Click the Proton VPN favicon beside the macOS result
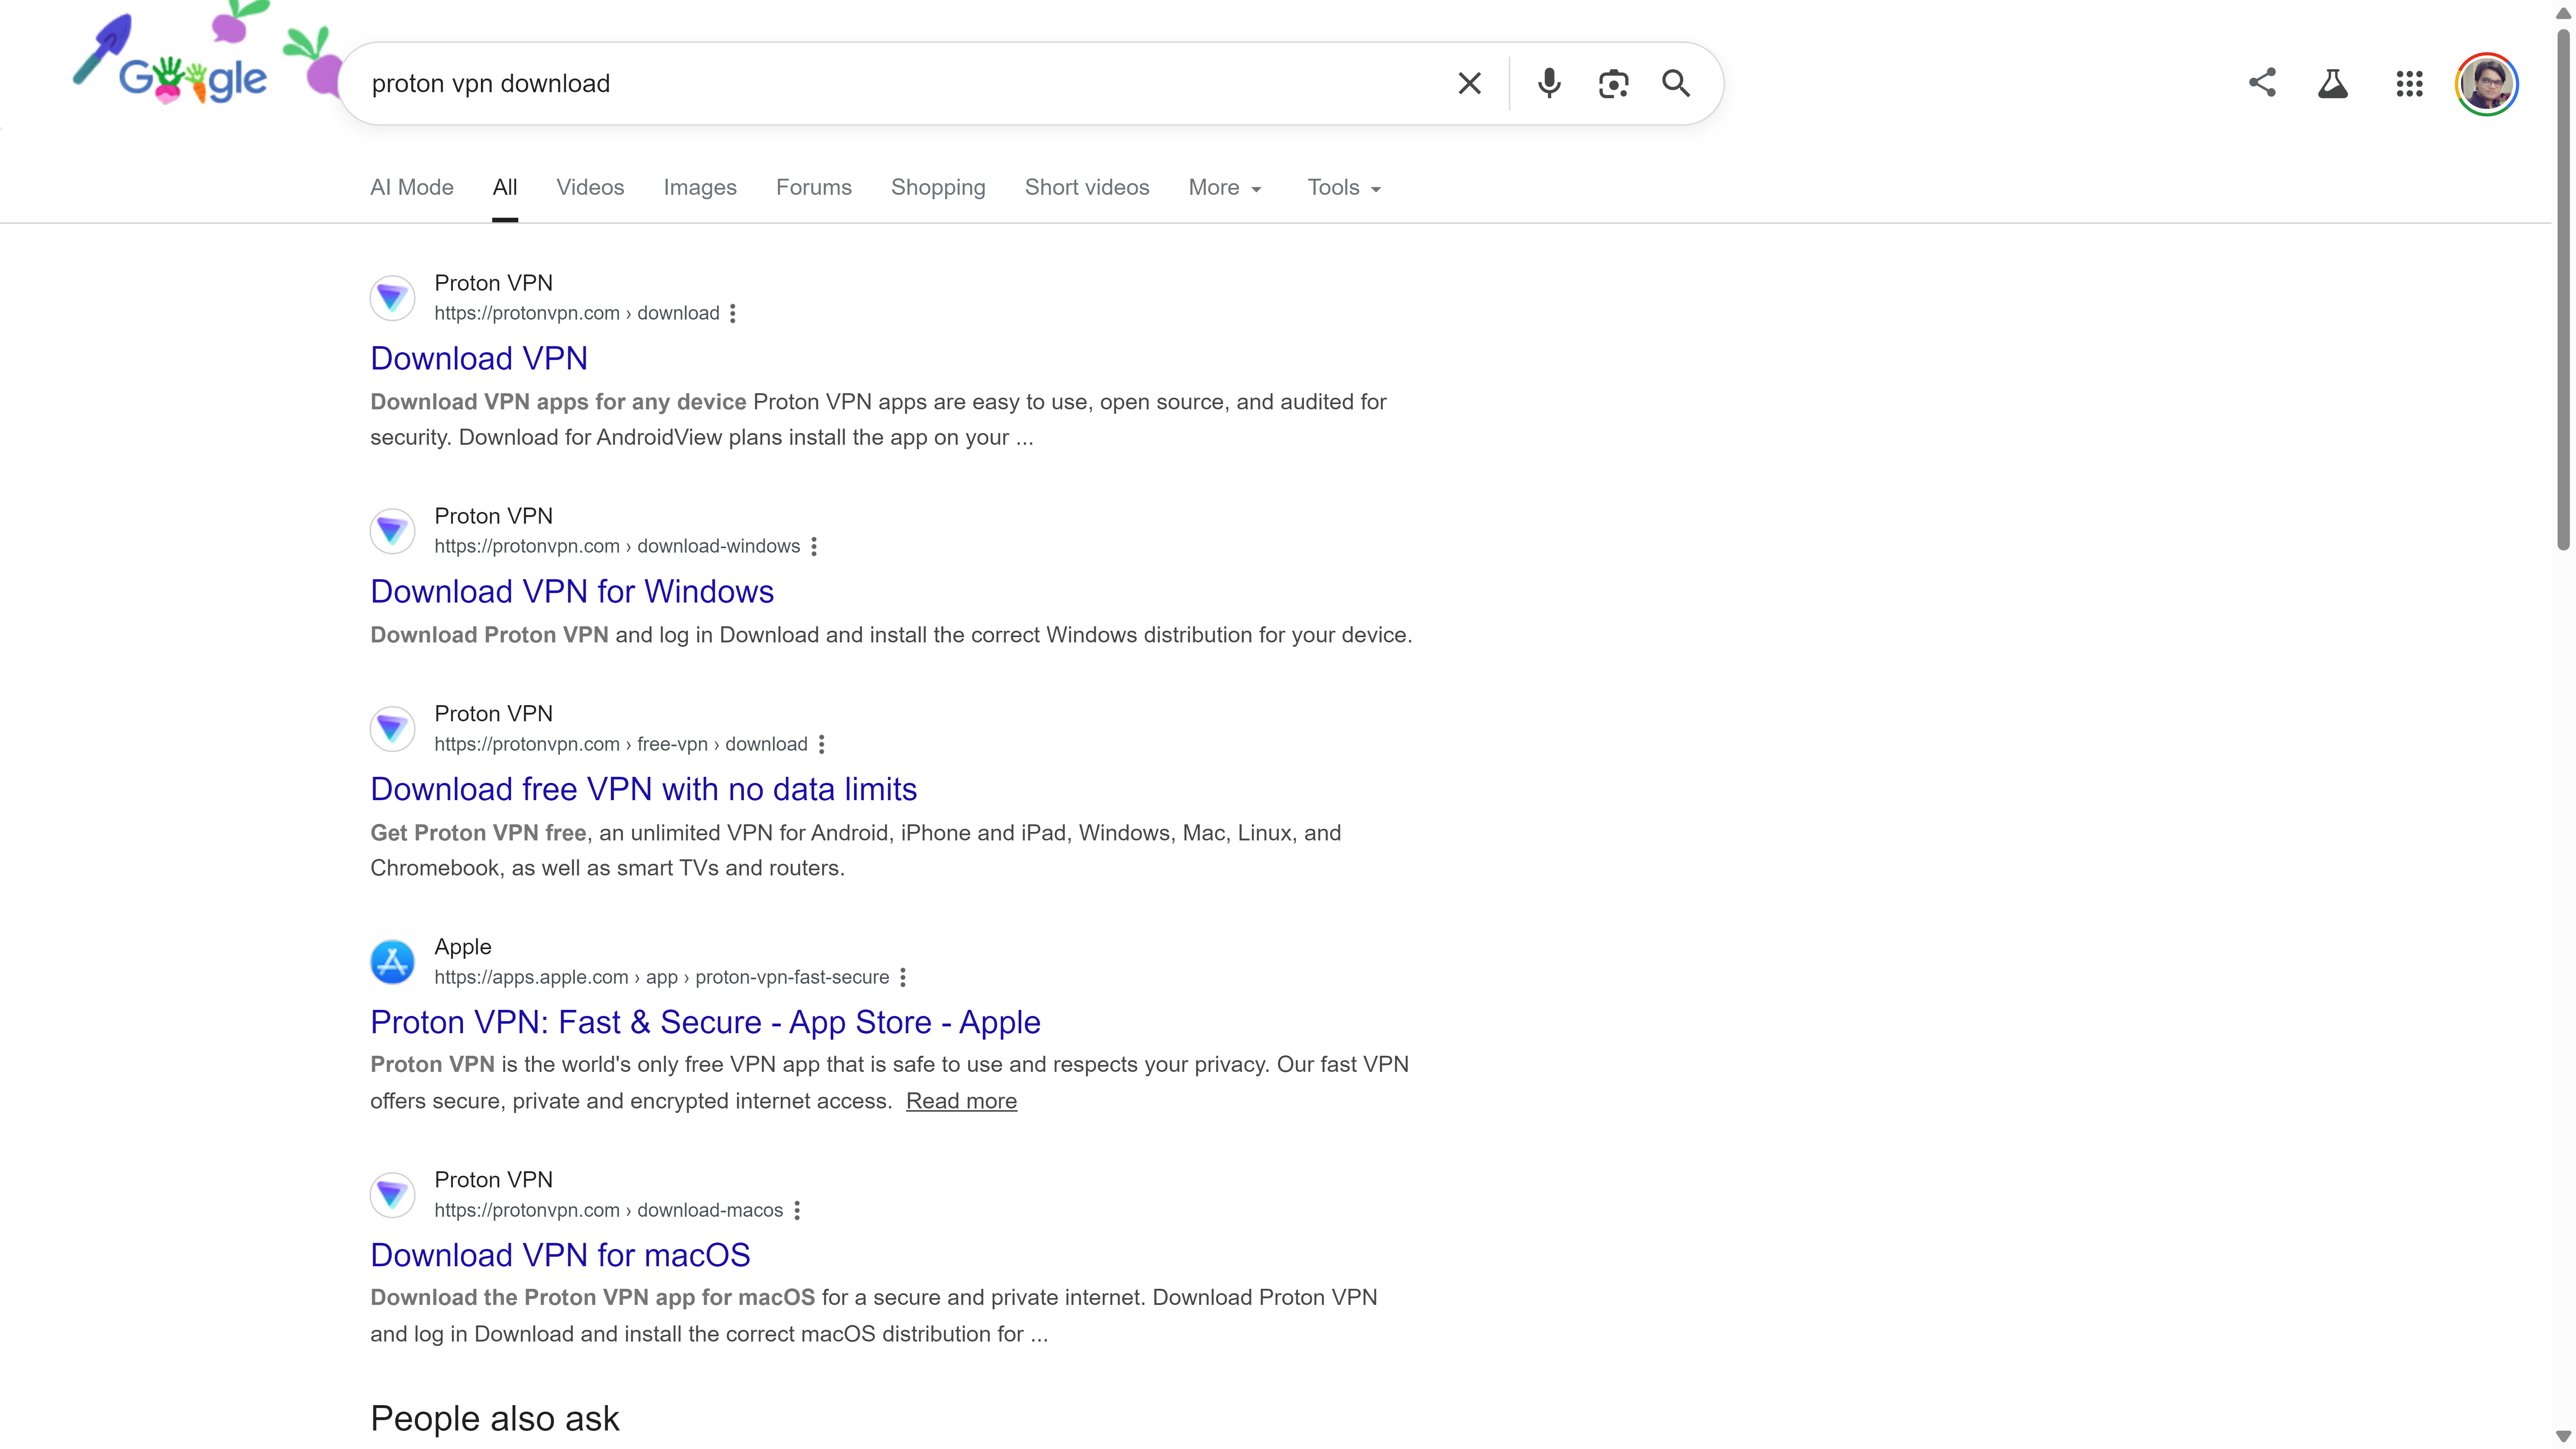This screenshot has width=2576, height=1449. pos(392,1195)
